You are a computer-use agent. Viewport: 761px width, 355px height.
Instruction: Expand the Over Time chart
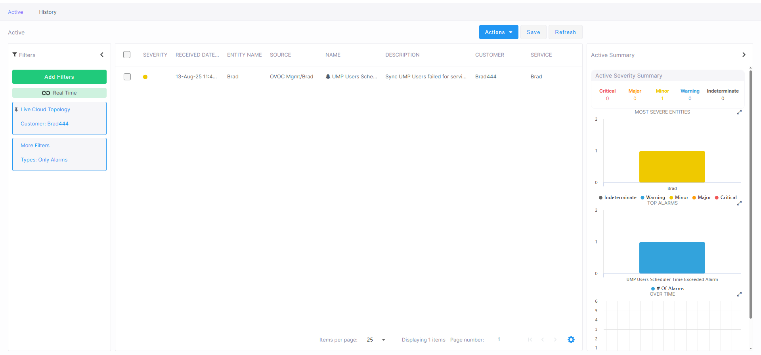(x=739, y=294)
